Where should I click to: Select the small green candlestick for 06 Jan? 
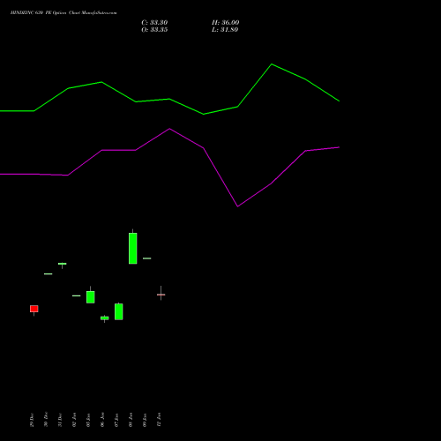105,318
